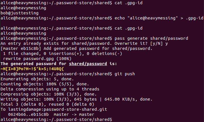Click the empty prompt on the last line
This screenshot has width=204, height=122.
56,119
